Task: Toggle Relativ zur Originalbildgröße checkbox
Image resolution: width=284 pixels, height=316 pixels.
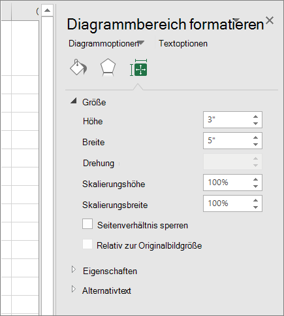Action: (x=87, y=244)
